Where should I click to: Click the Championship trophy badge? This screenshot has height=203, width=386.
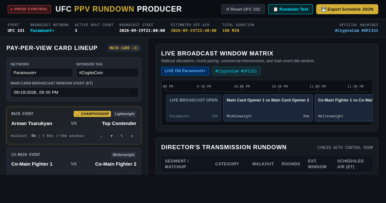pos(92,114)
